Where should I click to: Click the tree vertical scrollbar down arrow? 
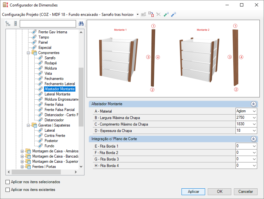pyautogui.click(x=81, y=167)
